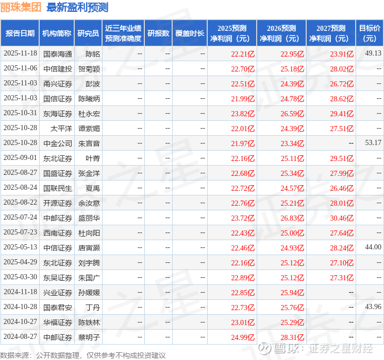
Task: Click the 报告日期 column header
Action: click(x=20, y=33)
